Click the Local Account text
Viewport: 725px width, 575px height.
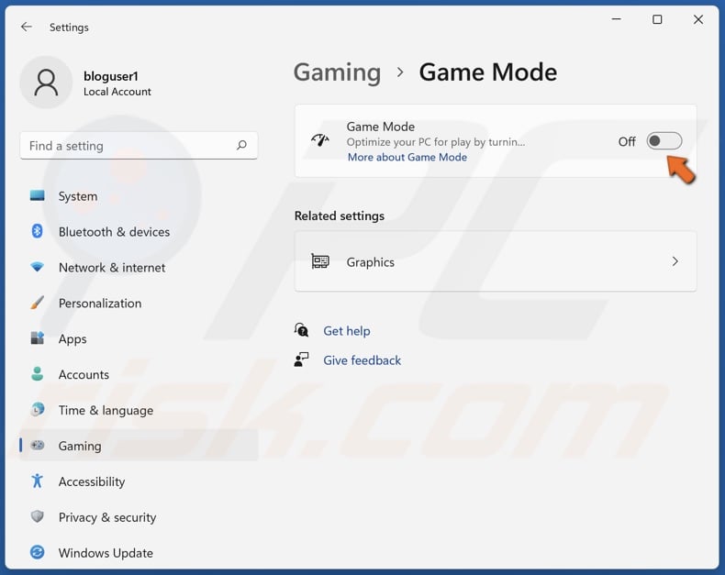(117, 92)
